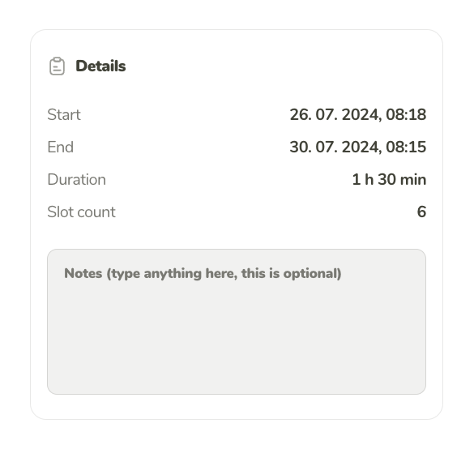474x449 pixels.
Task: Click the 2024 year in the End row
Action: click(360, 147)
